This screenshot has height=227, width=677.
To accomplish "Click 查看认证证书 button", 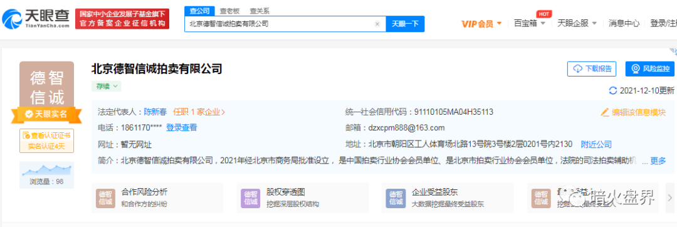I will click(46, 135).
